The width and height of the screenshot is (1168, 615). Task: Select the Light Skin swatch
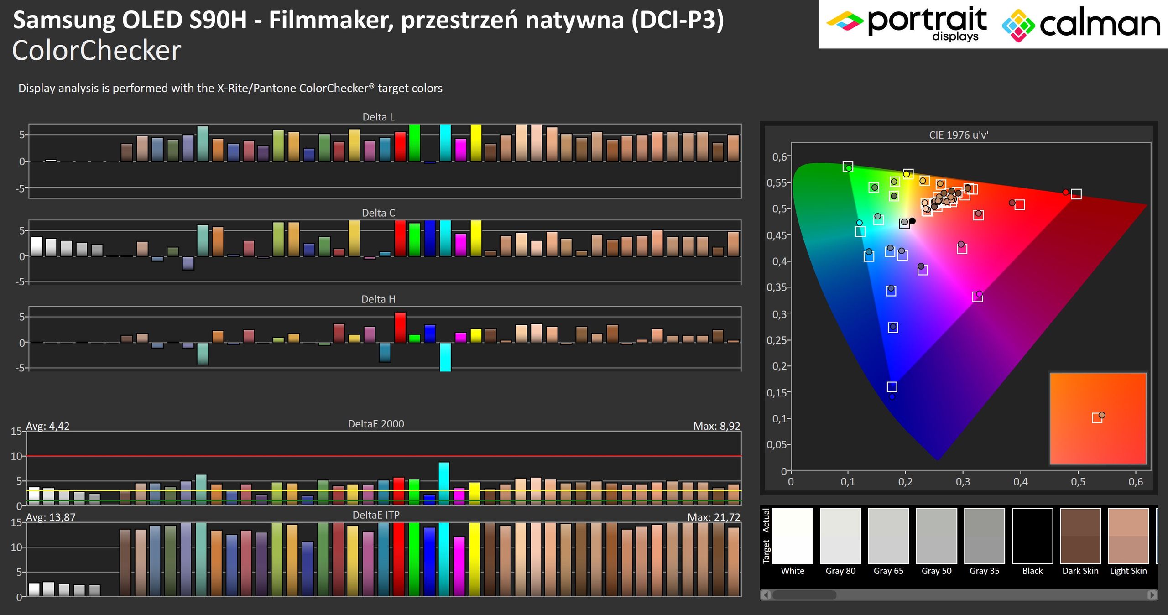1128,536
